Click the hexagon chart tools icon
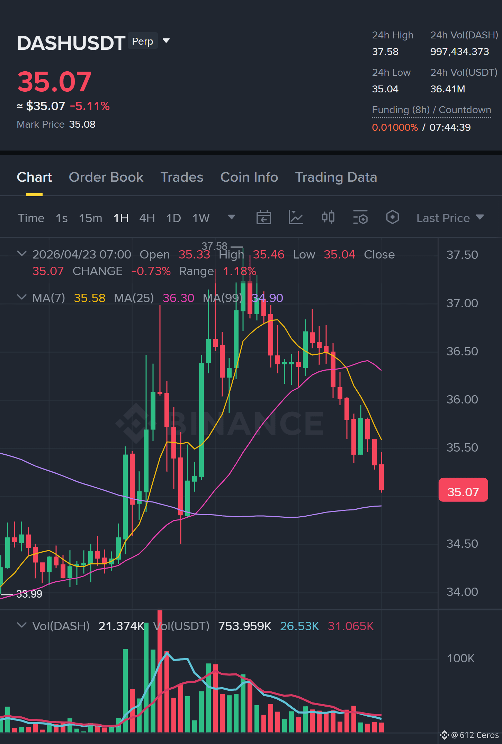Viewport: 502px width, 744px height. pos(393,218)
